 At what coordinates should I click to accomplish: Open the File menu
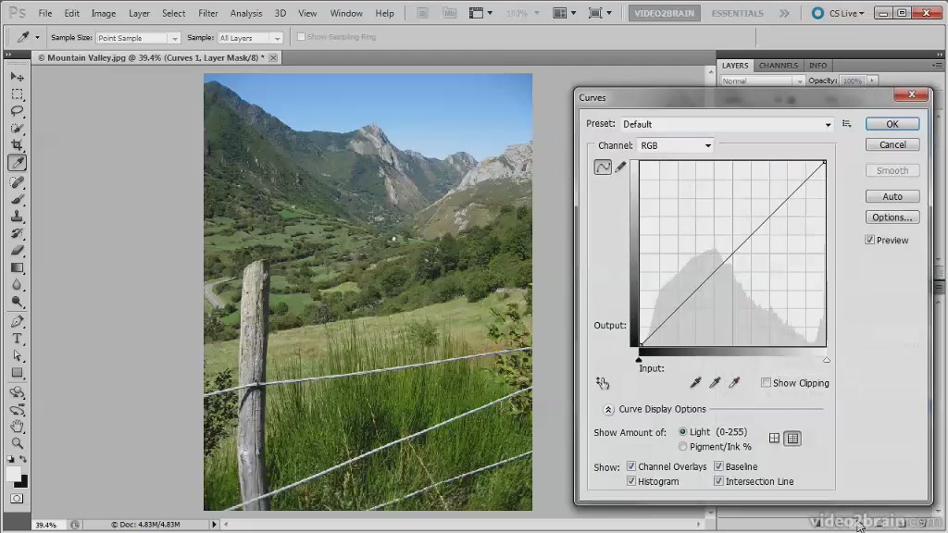[44, 13]
